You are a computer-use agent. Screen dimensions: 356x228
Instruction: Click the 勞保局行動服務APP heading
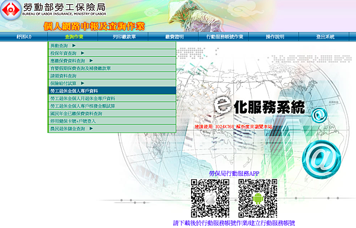(234, 174)
